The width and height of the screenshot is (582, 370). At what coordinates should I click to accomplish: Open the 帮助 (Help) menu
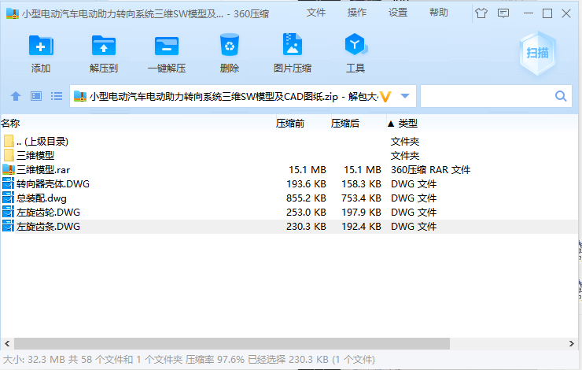439,13
